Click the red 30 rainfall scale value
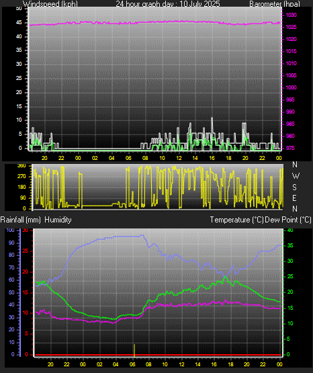This screenshot has width=313, height=373. (26, 231)
